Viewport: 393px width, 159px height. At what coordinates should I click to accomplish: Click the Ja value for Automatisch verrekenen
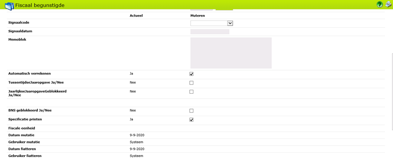(132, 74)
